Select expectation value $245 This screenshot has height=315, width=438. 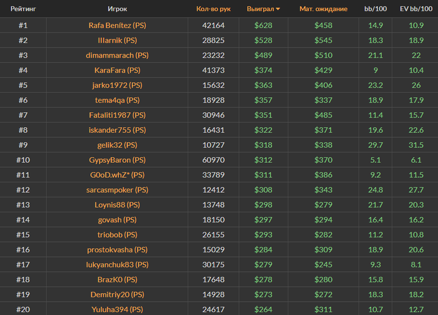click(x=323, y=265)
